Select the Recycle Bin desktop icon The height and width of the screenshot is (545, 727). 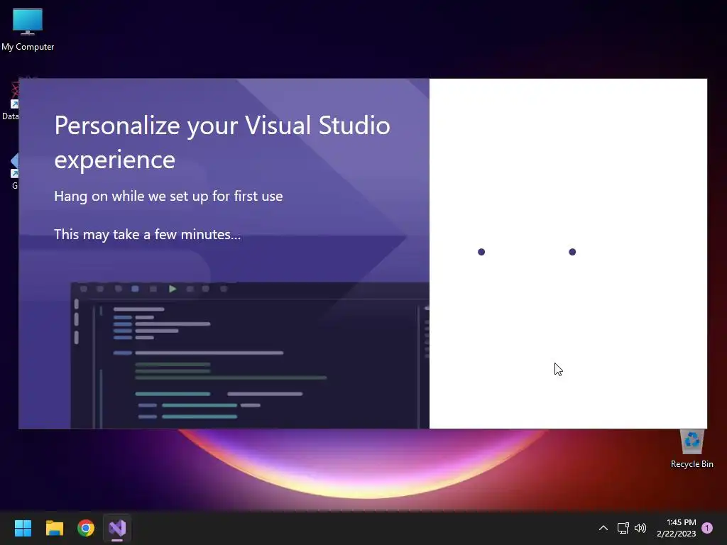[692, 449]
